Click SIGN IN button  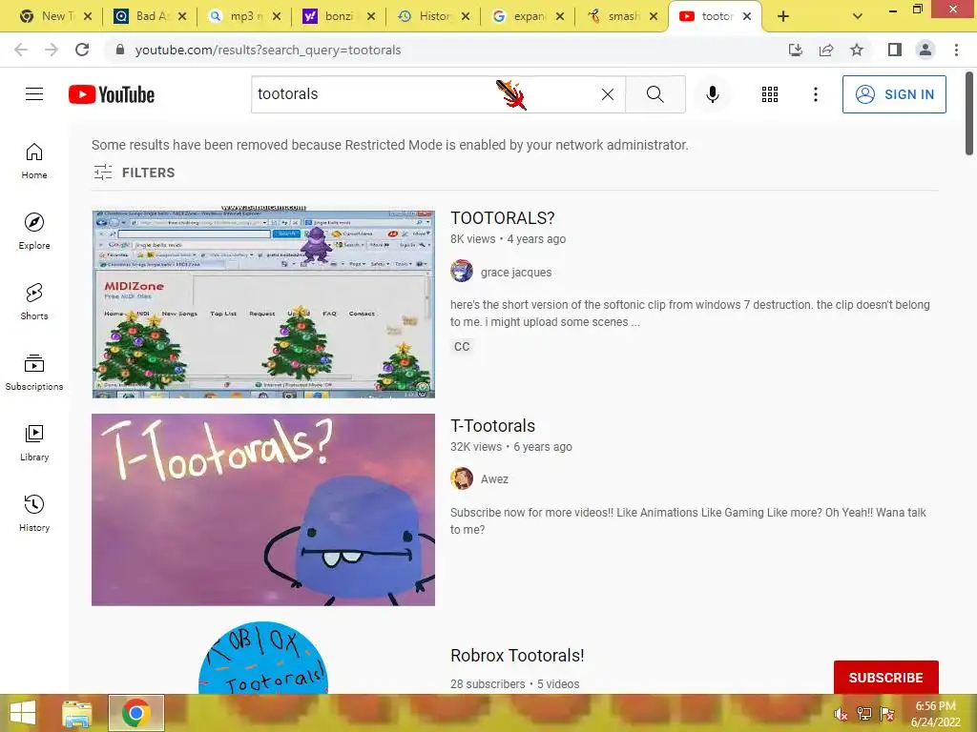tap(894, 94)
